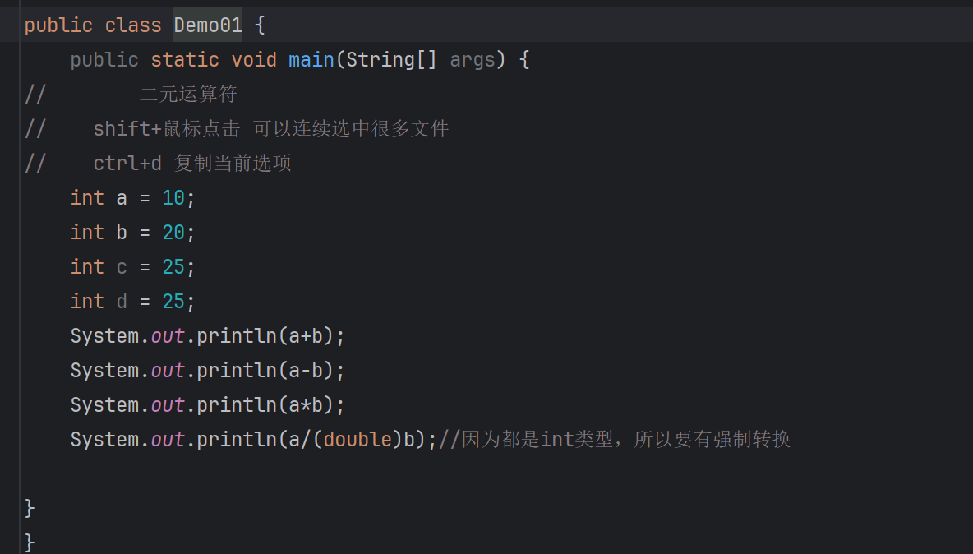973x554 pixels.
Task: Click the trailing 强制转换 comment
Action: (x=615, y=440)
